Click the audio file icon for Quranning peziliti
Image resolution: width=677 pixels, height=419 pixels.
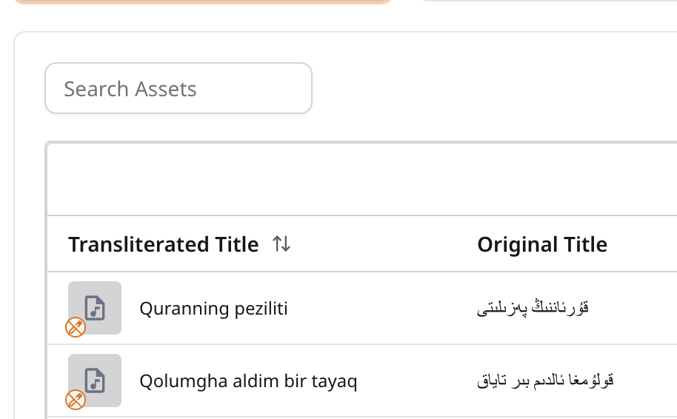[95, 307]
